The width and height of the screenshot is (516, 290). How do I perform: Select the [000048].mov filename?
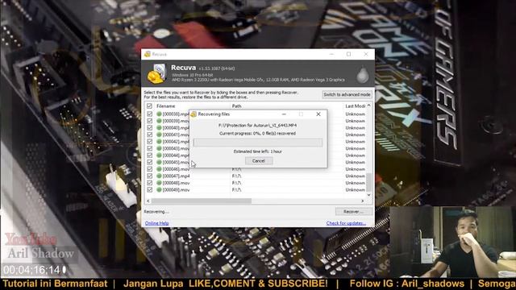[176, 183]
